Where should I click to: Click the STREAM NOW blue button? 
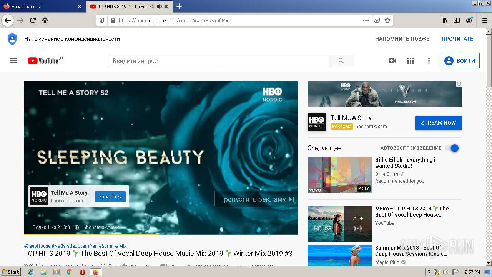click(438, 123)
